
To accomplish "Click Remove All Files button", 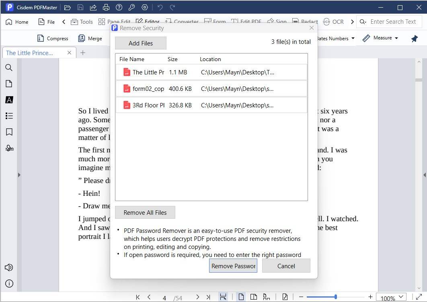I will coord(145,212).
